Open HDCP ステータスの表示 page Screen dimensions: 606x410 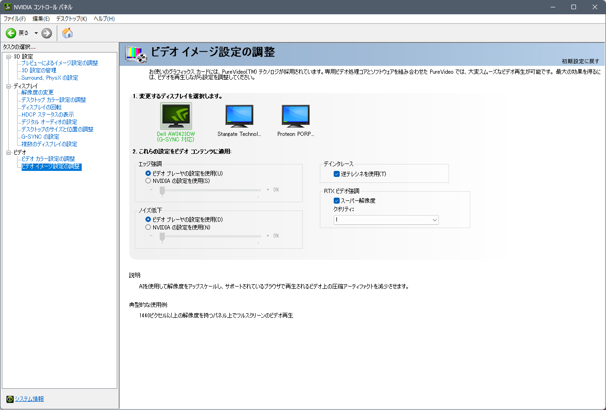click(x=48, y=115)
